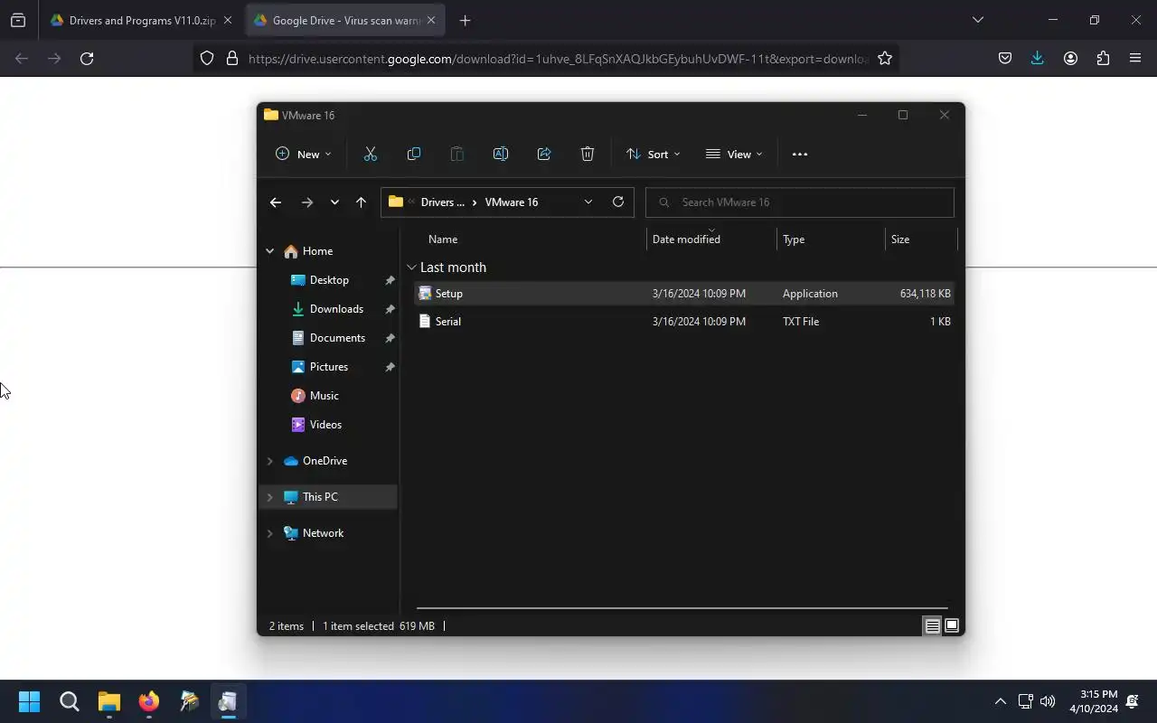
Task: Expand the Network tree node
Action: click(x=269, y=533)
